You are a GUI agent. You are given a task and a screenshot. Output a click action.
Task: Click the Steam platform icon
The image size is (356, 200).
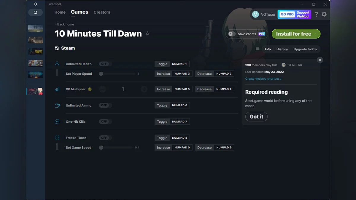57,48
